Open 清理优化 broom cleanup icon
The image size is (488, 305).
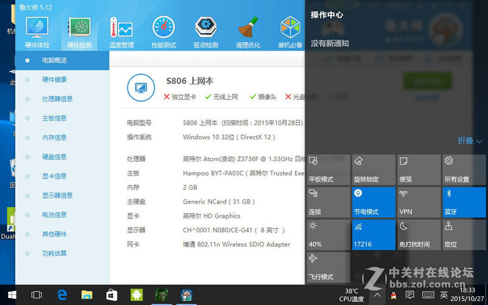(248, 33)
